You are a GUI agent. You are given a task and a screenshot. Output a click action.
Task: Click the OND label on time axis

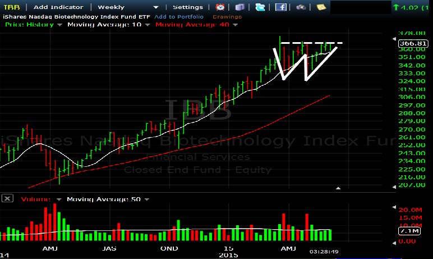(169, 248)
